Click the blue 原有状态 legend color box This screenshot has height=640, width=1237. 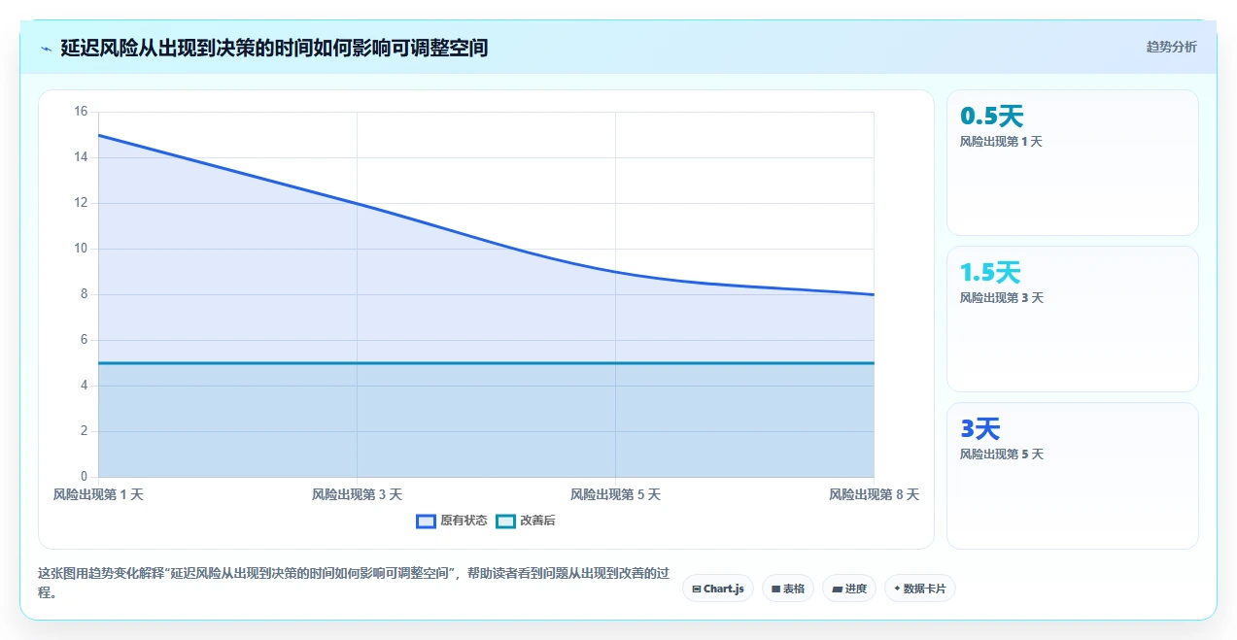426,522
